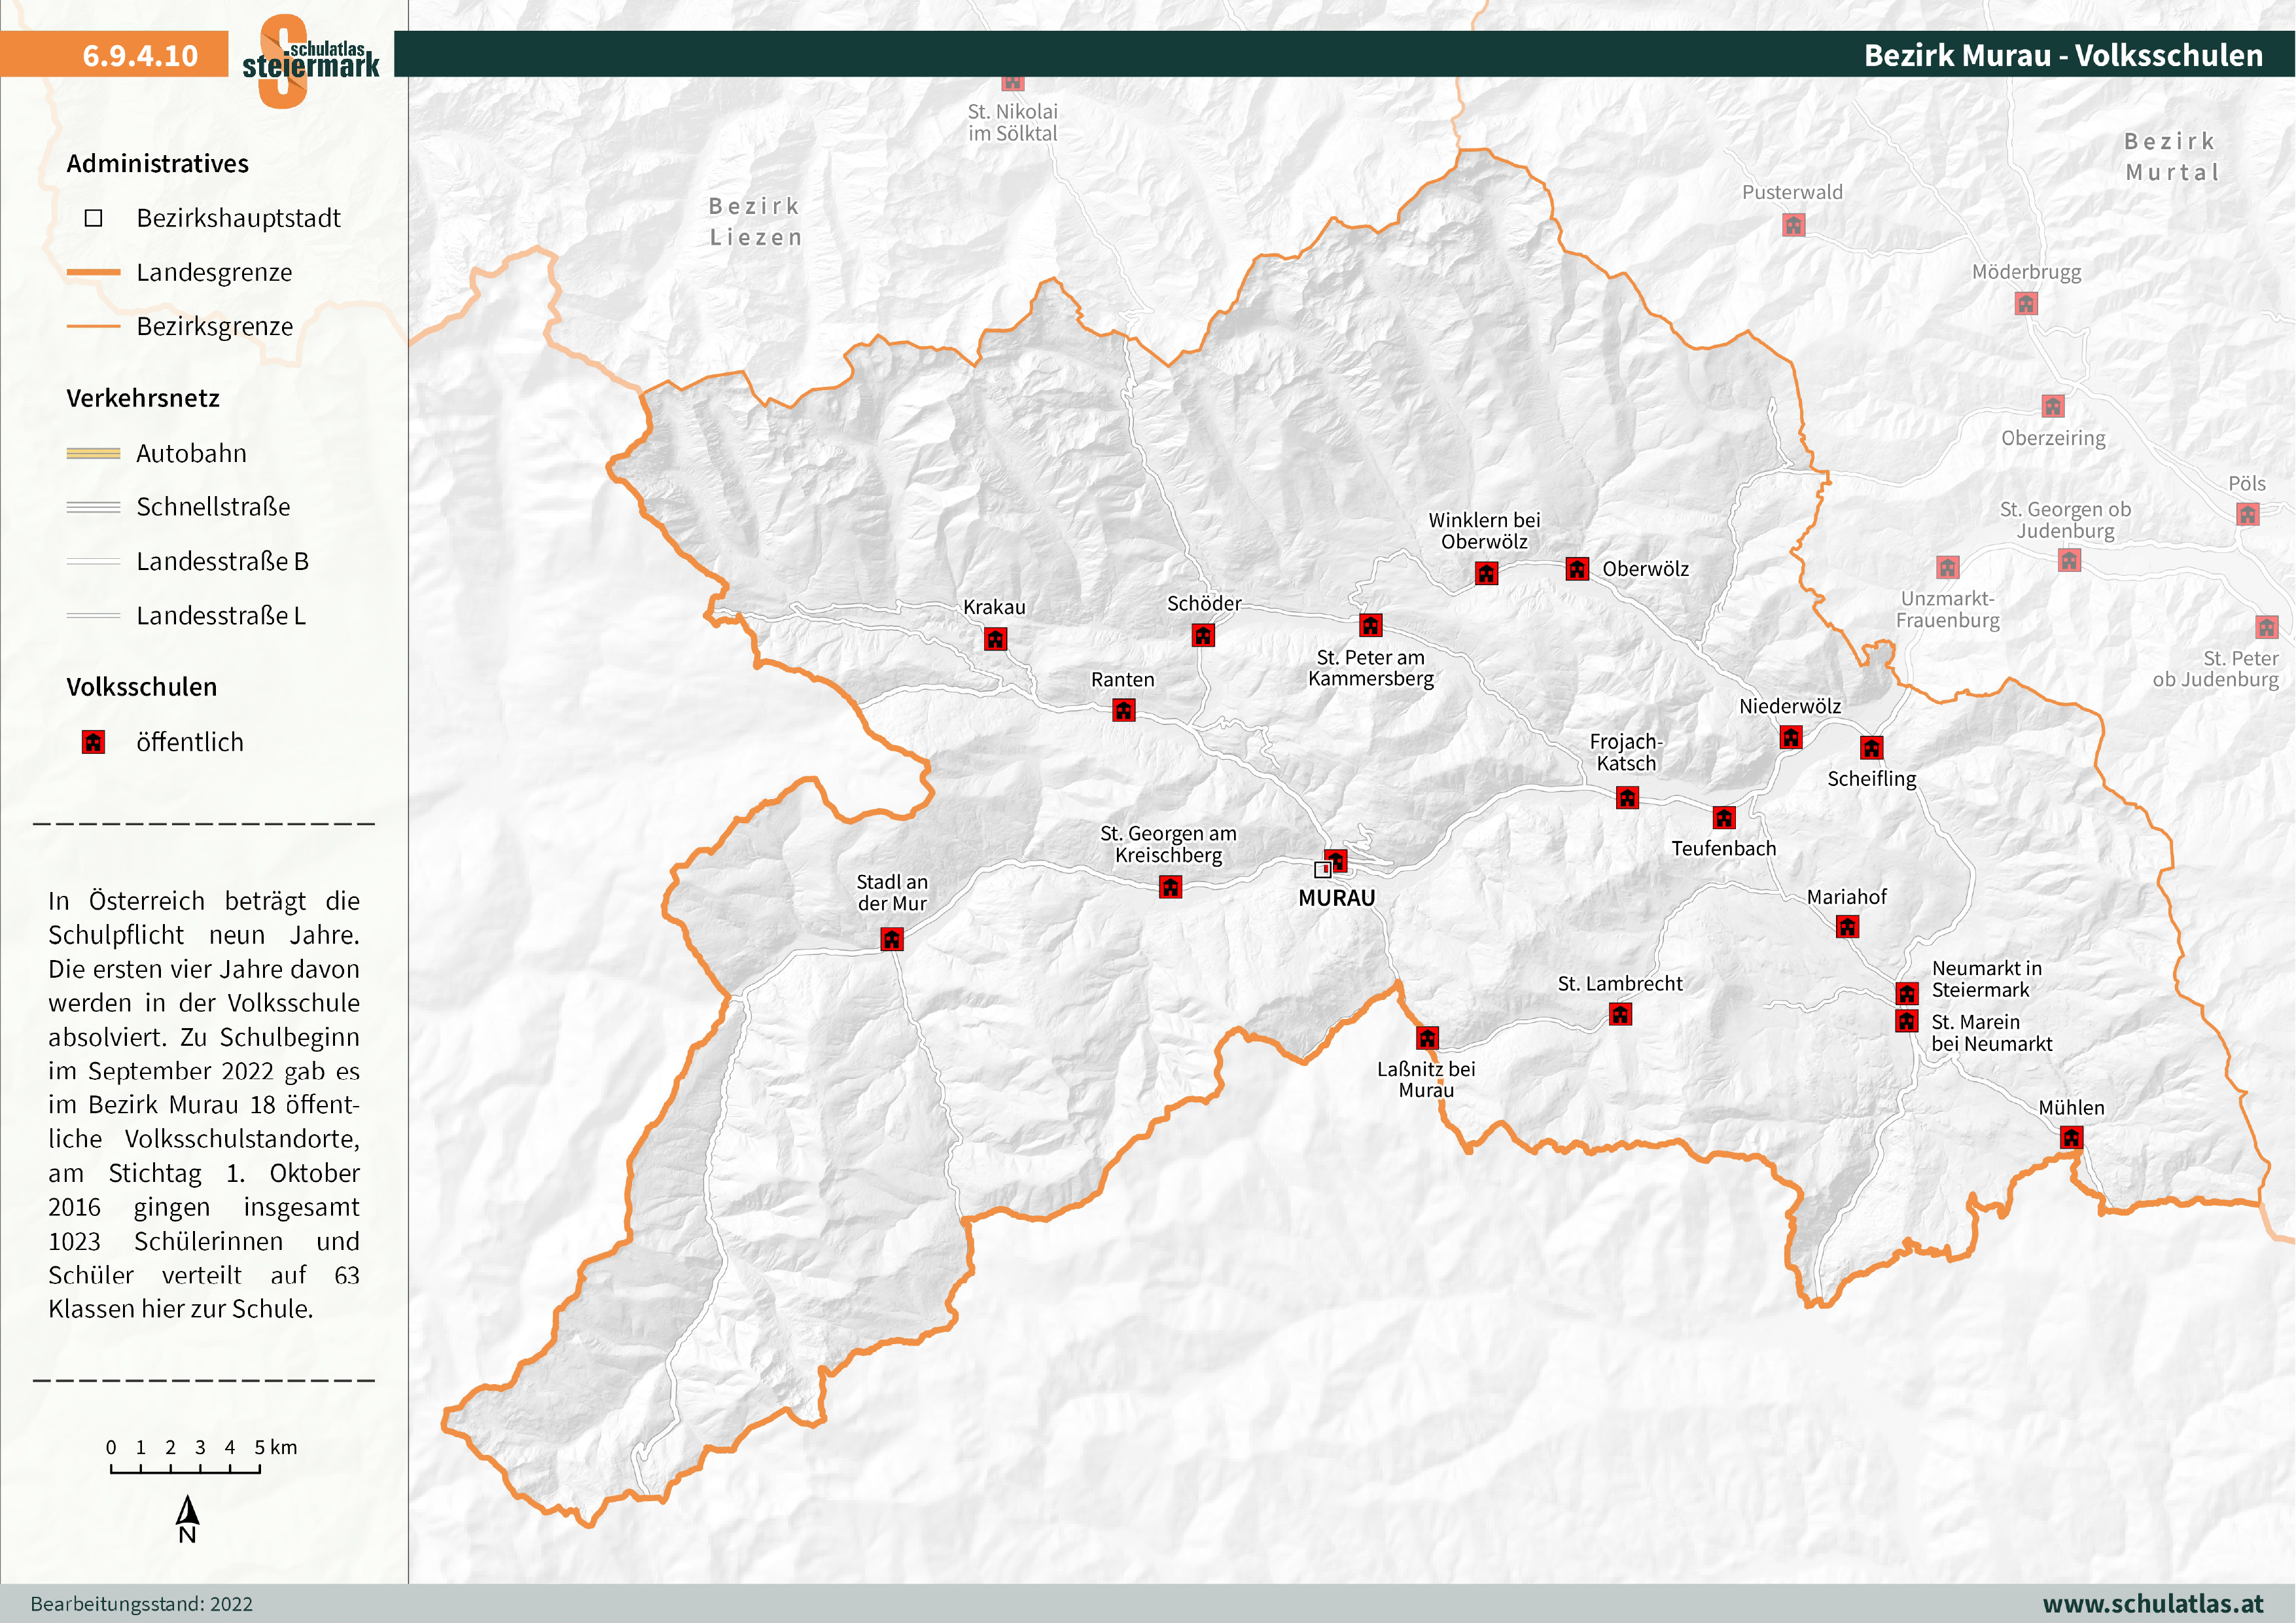
Task: Click the orange Landesgrenze legend line
Action: [x=93, y=272]
